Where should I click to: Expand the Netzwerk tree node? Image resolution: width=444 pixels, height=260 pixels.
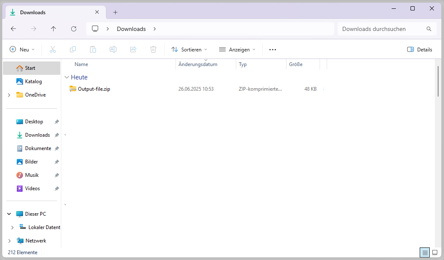pyautogui.click(x=9, y=241)
